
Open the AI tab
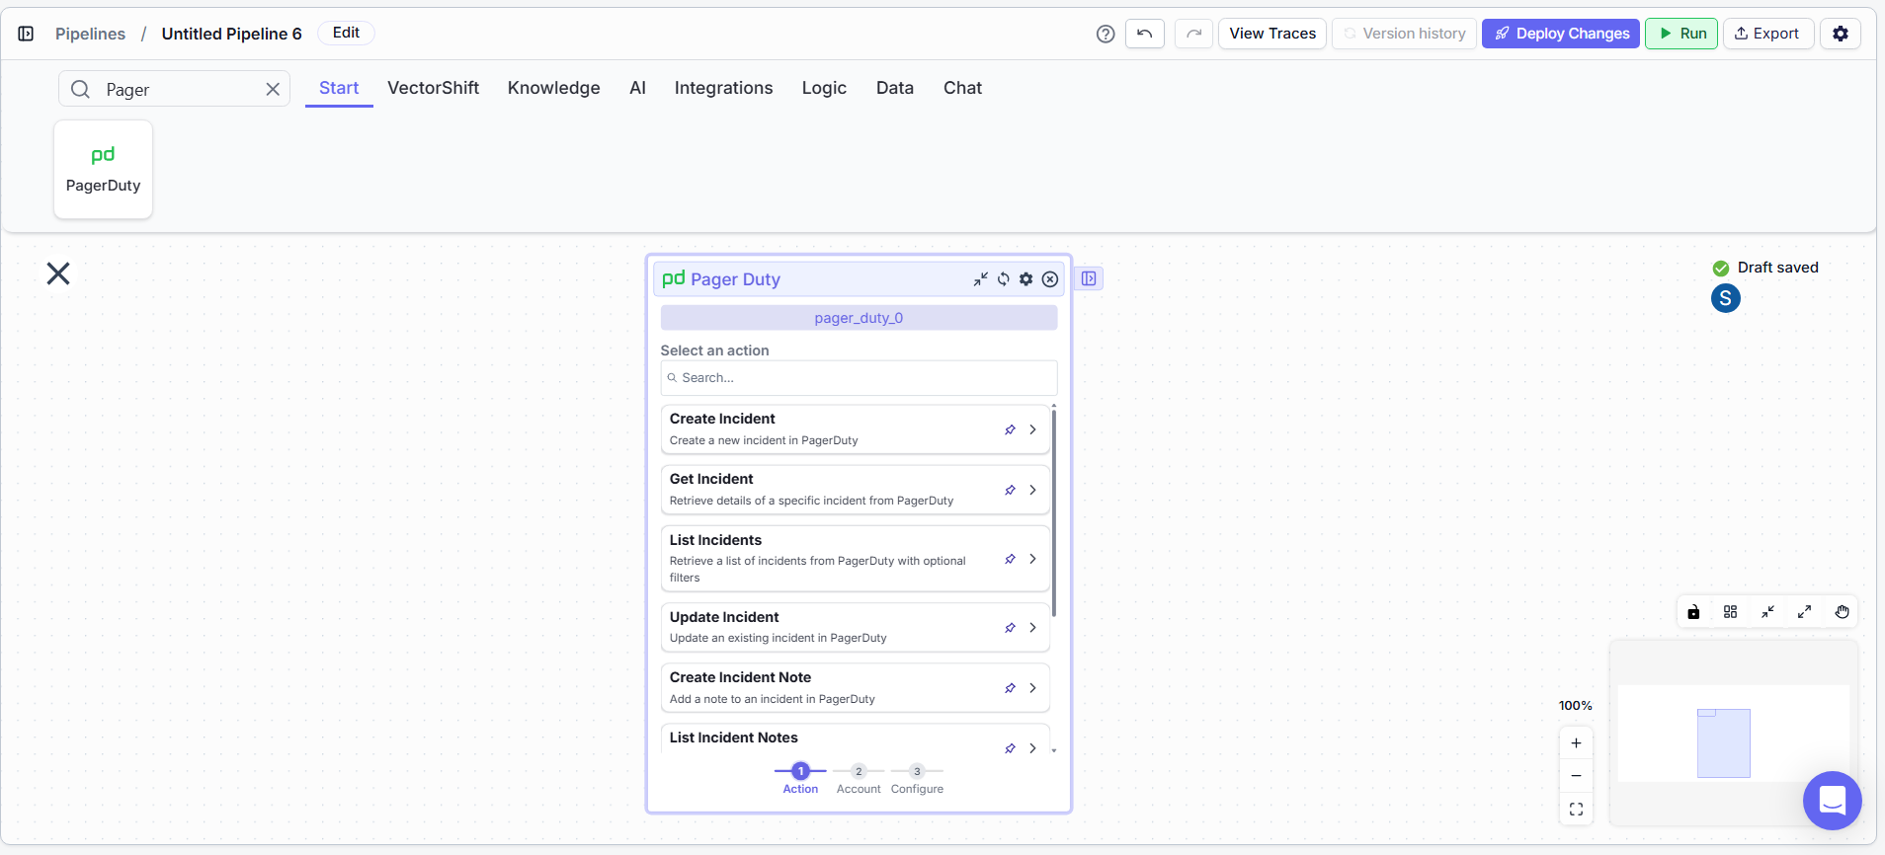[637, 88]
